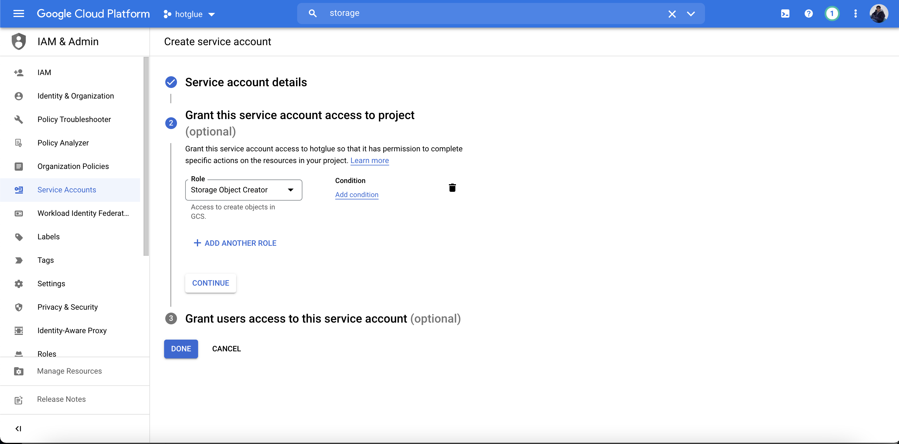Delete the role with trash icon
Image resolution: width=899 pixels, height=444 pixels.
pos(452,188)
